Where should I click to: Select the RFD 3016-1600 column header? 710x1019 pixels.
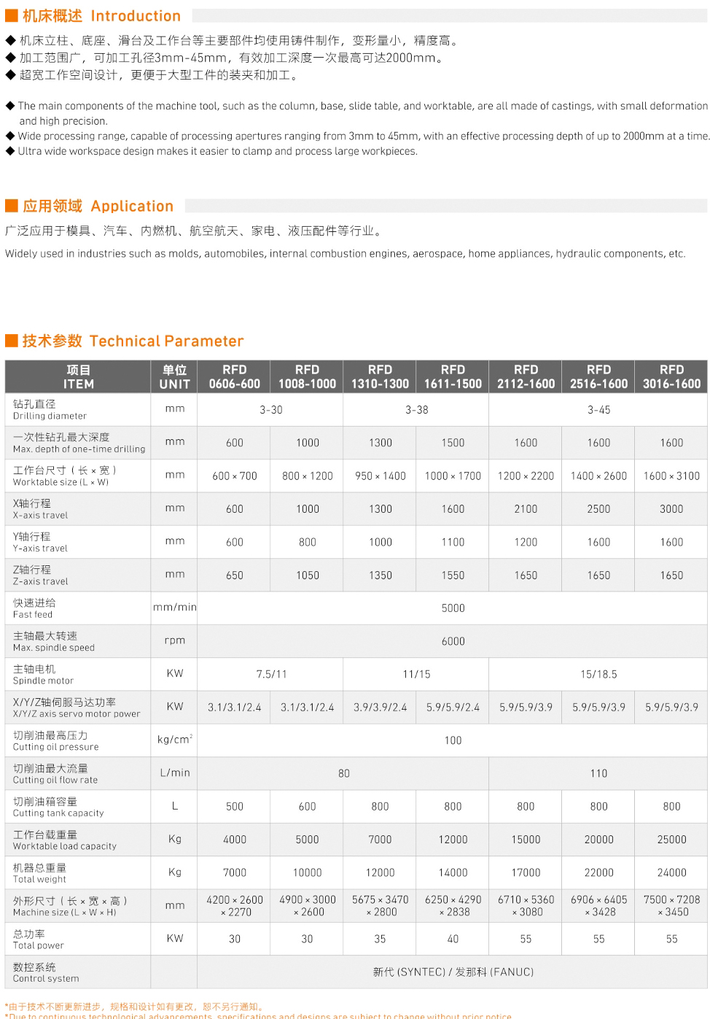[x=671, y=376]
